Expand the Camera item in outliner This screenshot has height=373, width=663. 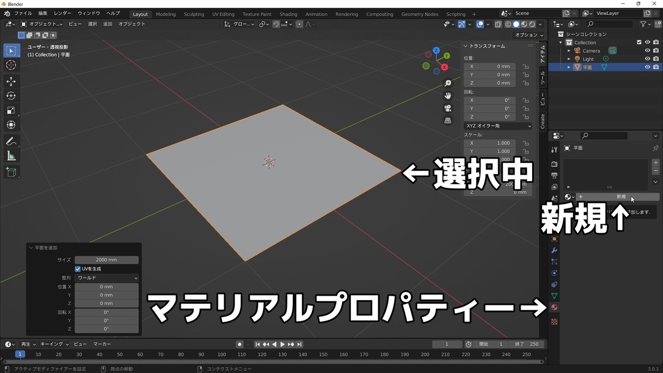click(569, 50)
